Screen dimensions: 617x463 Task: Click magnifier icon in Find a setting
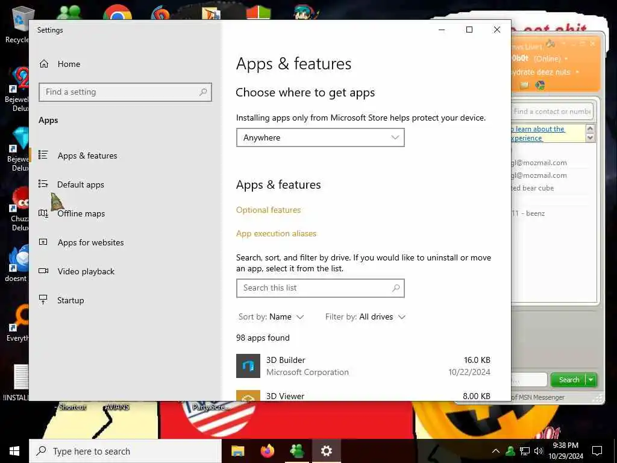[x=203, y=92]
